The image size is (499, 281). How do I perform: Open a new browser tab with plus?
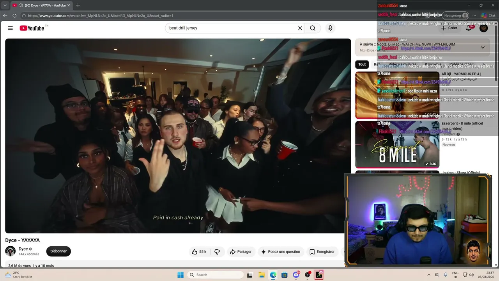[78, 5]
